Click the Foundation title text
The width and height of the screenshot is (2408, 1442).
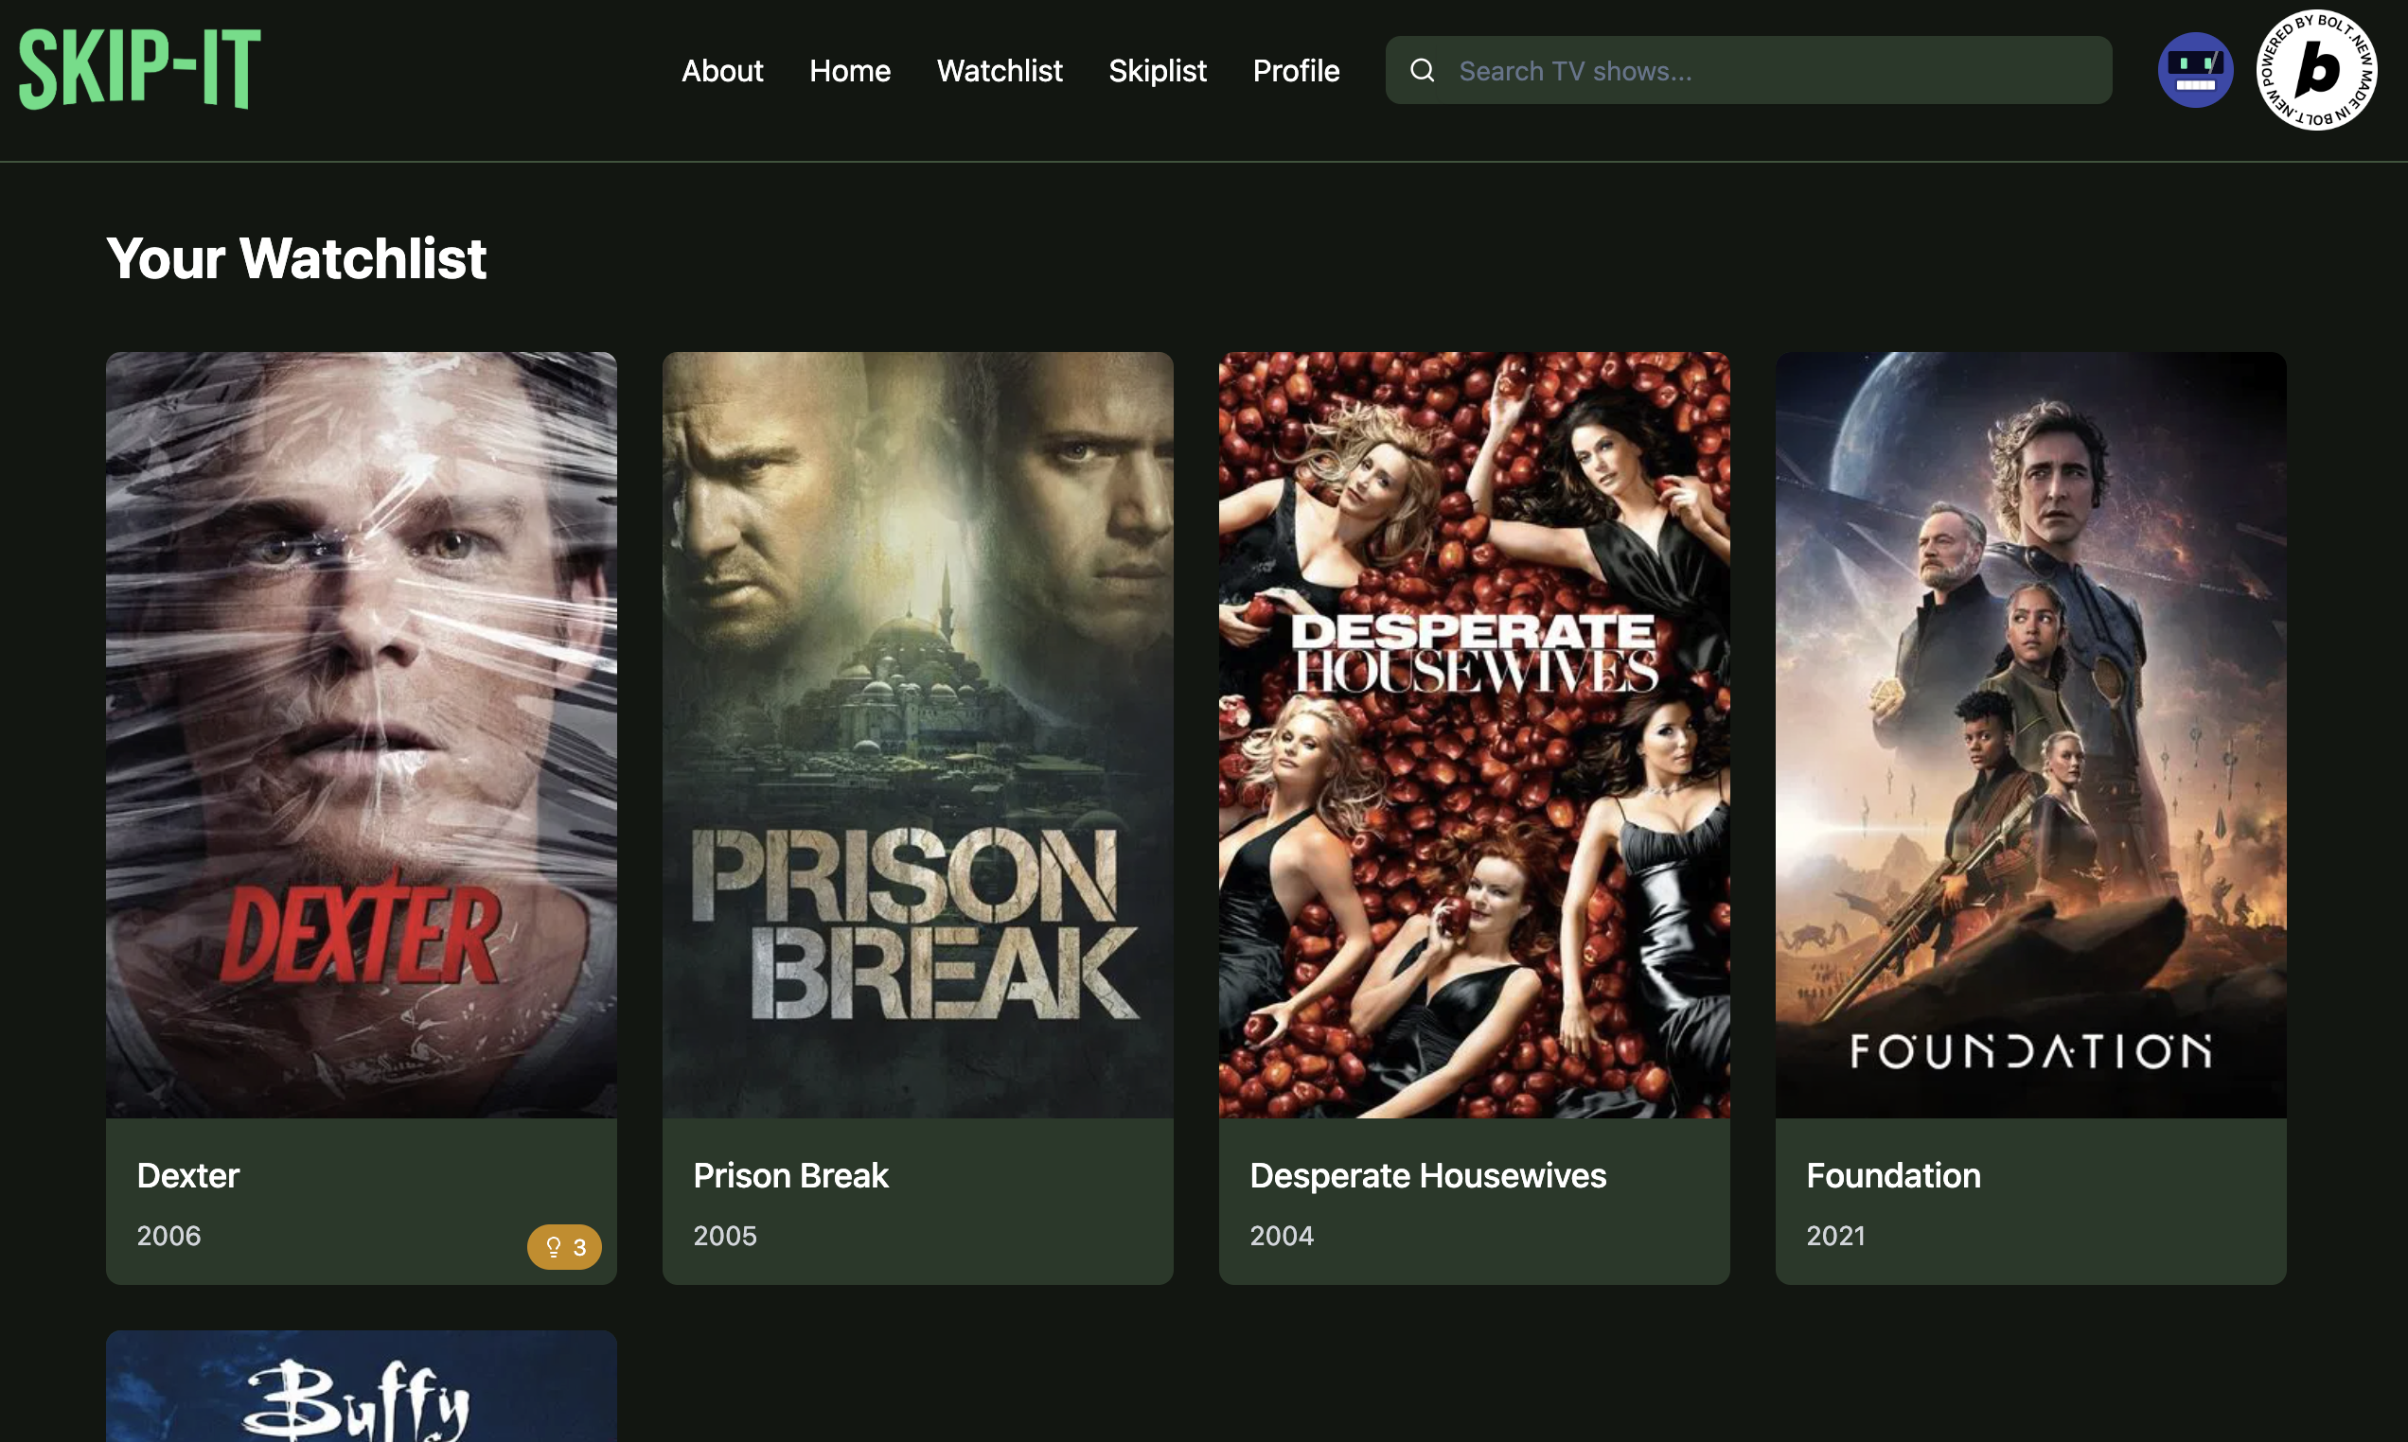[1893, 1176]
